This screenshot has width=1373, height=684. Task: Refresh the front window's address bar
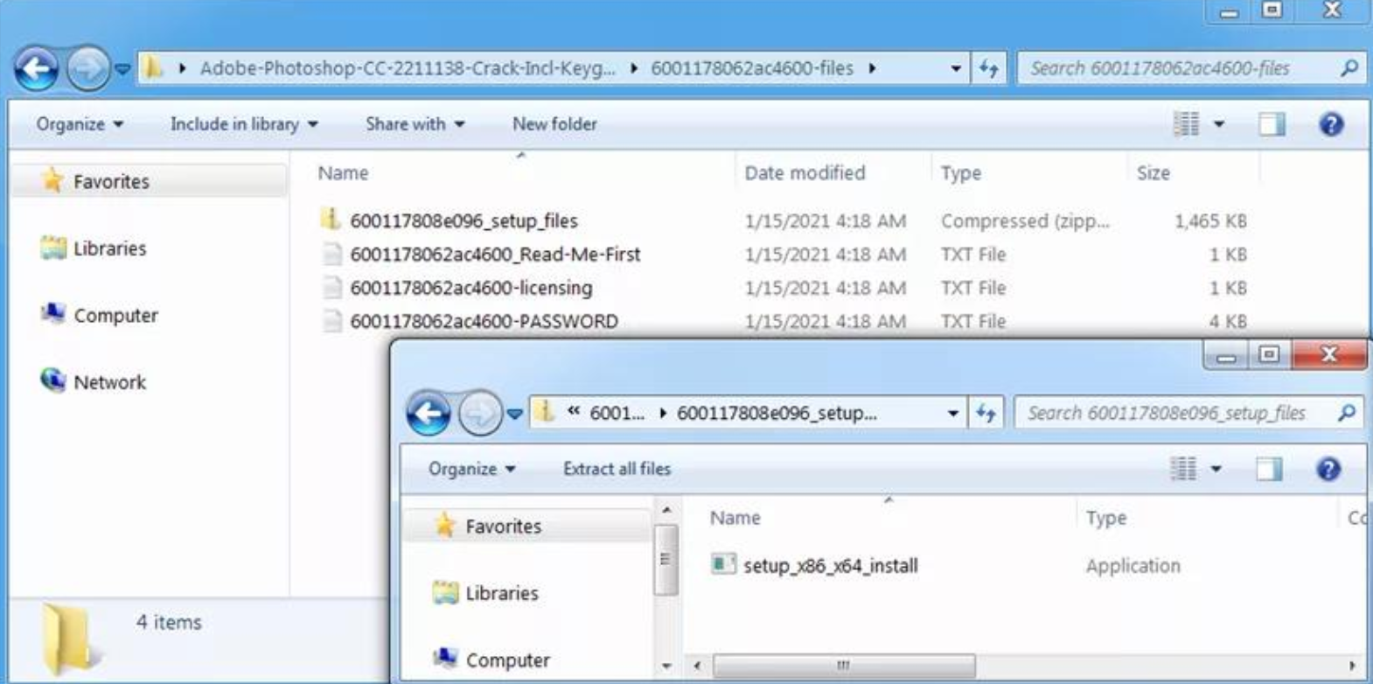(986, 413)
